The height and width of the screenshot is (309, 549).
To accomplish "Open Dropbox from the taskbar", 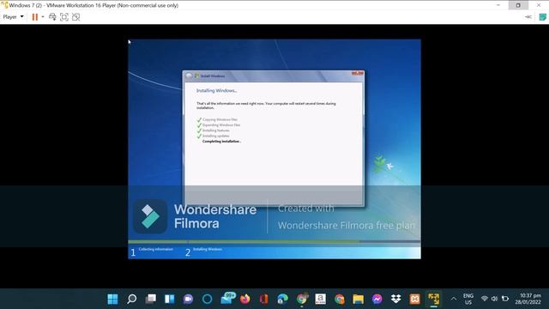I will 396,299.
